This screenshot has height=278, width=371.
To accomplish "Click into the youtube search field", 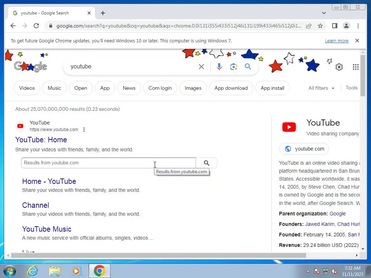I will 133,67.
